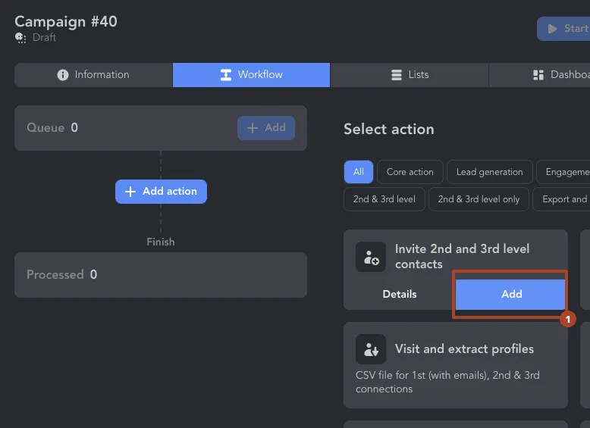590x428 pixels.
Task: Open the Lists tab
Action: click(x=410, y=75)
